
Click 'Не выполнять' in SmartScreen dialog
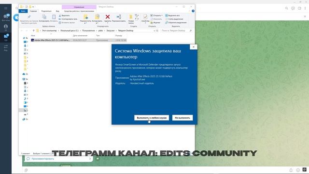tap(183, 118)
